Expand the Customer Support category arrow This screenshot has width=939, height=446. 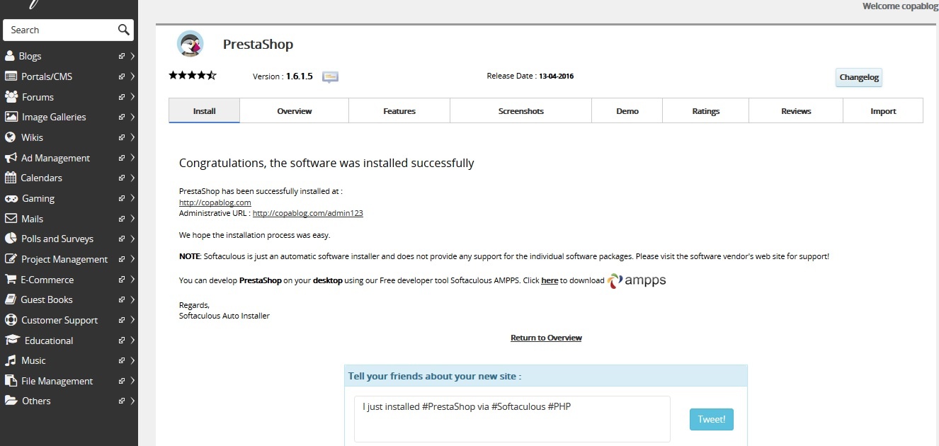[132, 320]
